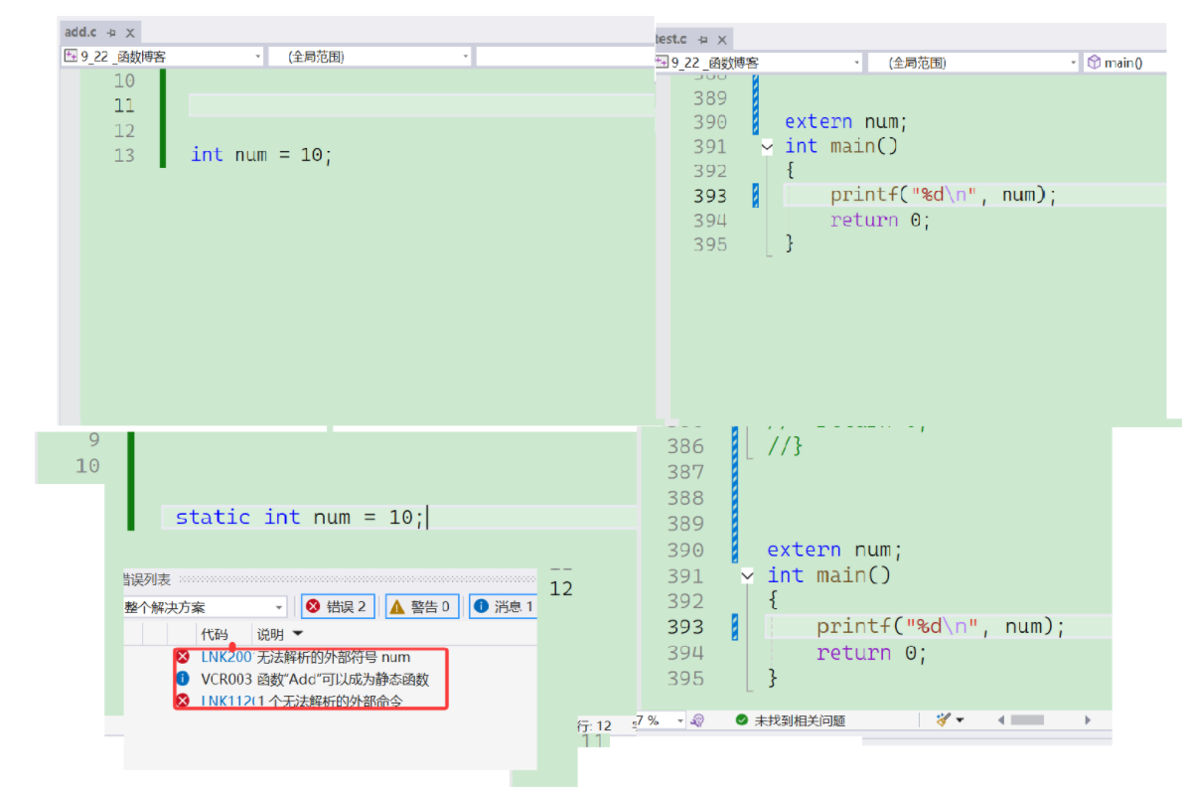Screen dimensions: 1189x792
Task: Click 'extern num;' in upper test.c
Action: (x=845, y=121)
